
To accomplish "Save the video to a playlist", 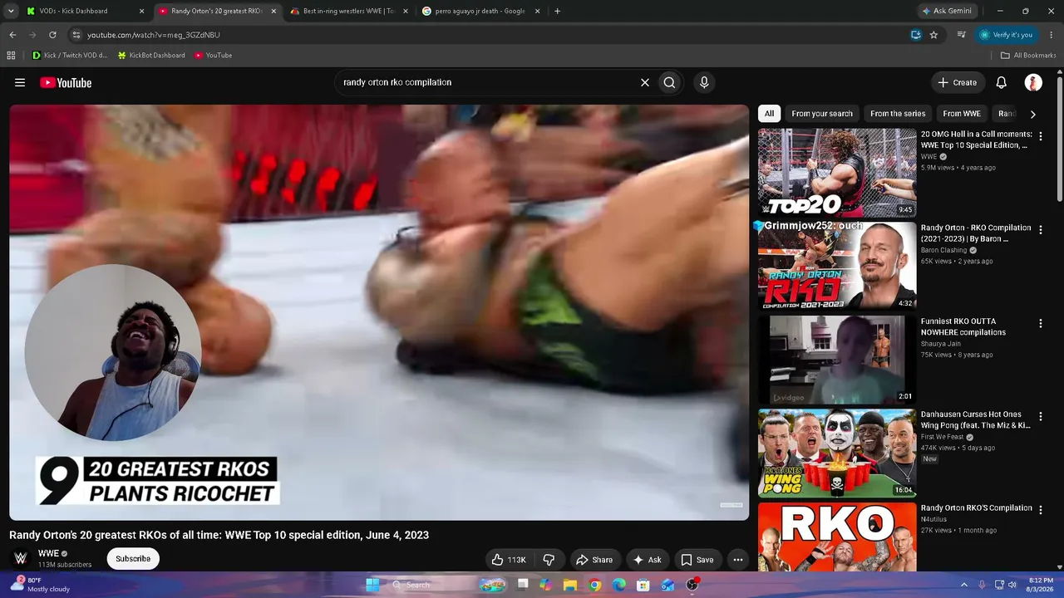I will pos(697,560).
